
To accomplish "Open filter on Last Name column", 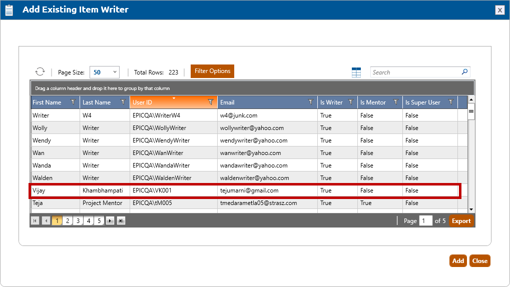I will coord(123,102).
